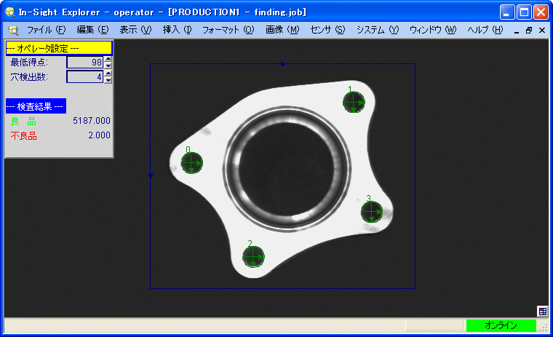This screenshot has width=553, height=337.
Task: Click the In-Sight document icon in menu bar
Action: pos(12,30)
